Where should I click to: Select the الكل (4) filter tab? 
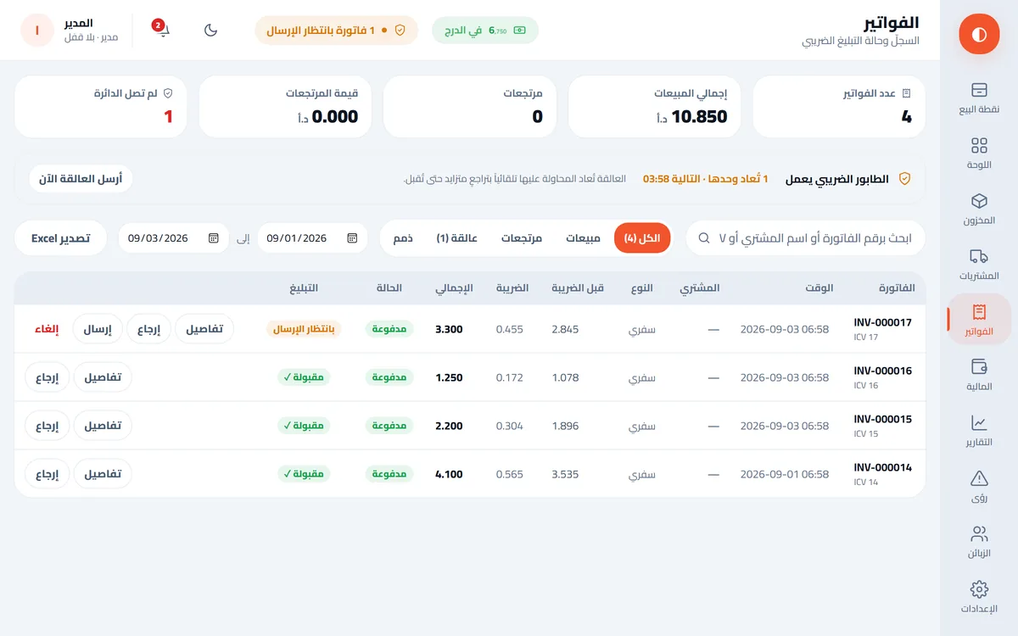pos(642,238)
